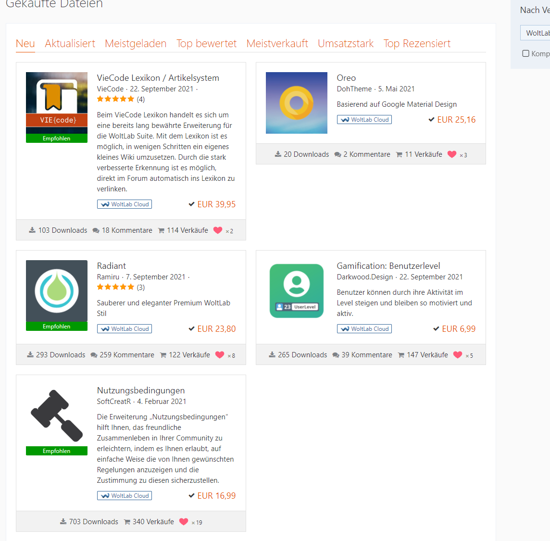Click the heart icon on Nutzungsbedingungen card
Image resolution: width=550 pixels, height=541 pixels.
[184, 522]
